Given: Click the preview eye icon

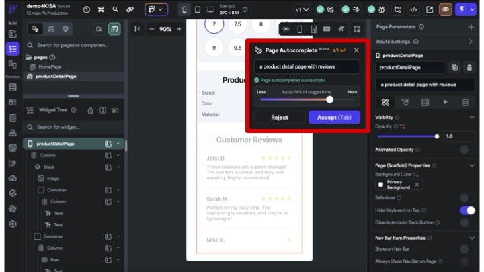Looking at the screenshot, I should pos(446,9).
